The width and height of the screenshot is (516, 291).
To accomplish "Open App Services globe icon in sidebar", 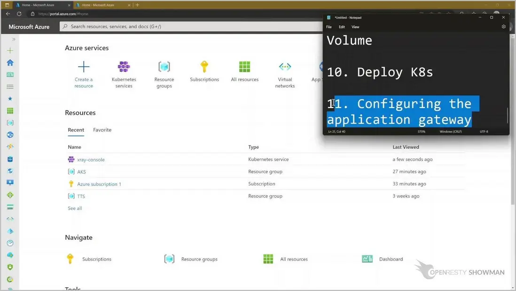I will tap(10, 135).
